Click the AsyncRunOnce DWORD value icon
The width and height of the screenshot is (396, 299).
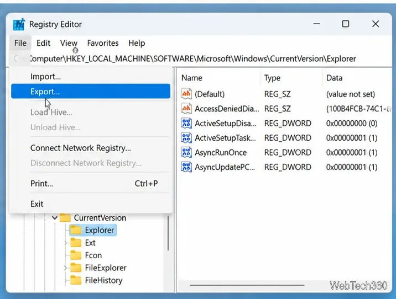(x=186, y=152)
